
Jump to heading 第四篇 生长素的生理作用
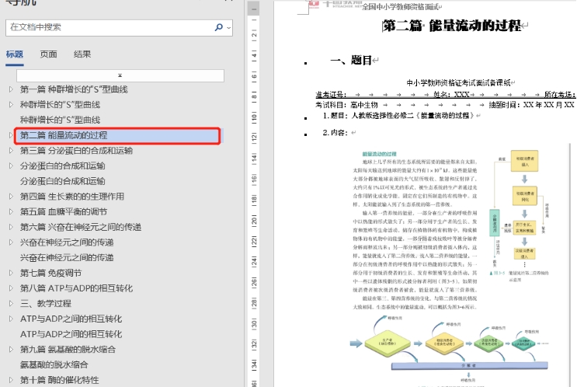pos(71,197)
